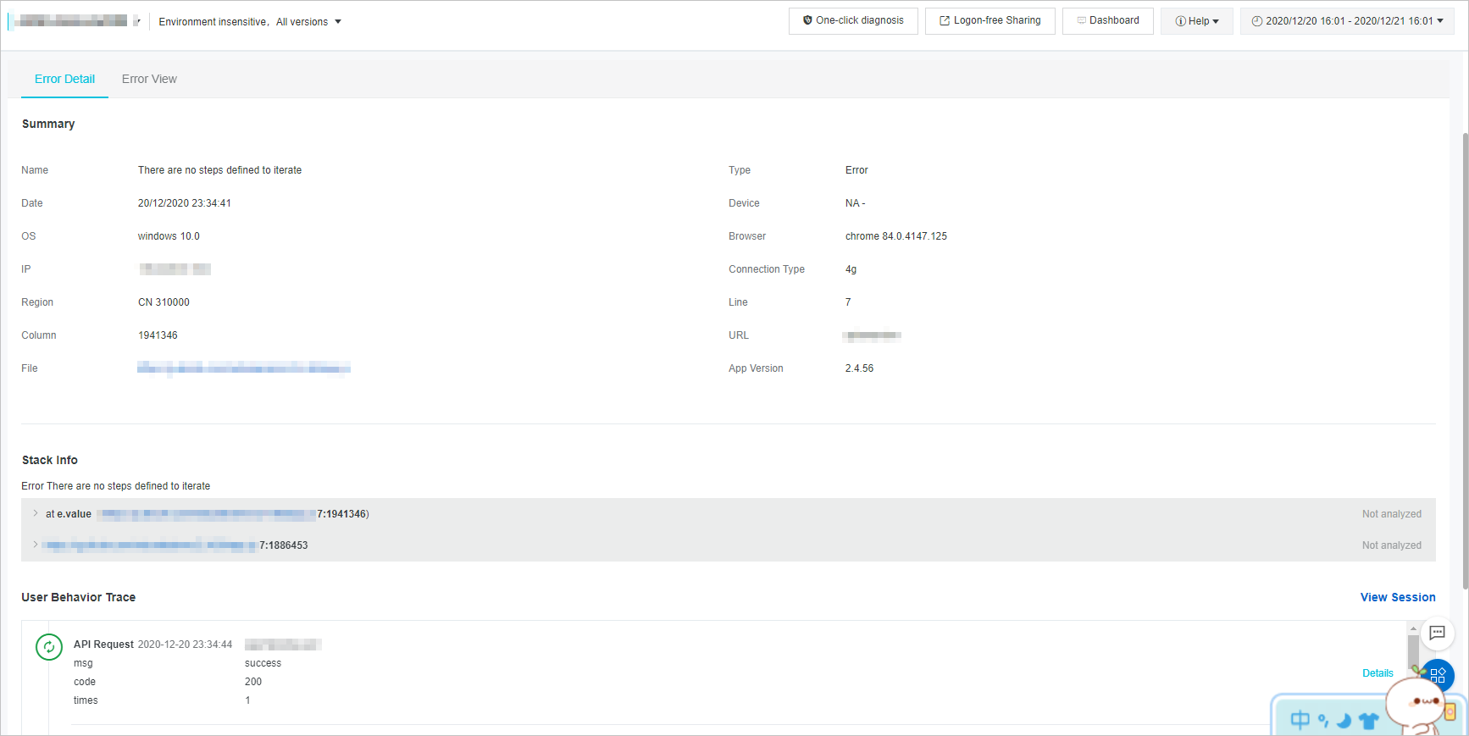Select error name 'There are no steps defined to iterate'
Screen dimensions: 1469x736
(219, 170)
